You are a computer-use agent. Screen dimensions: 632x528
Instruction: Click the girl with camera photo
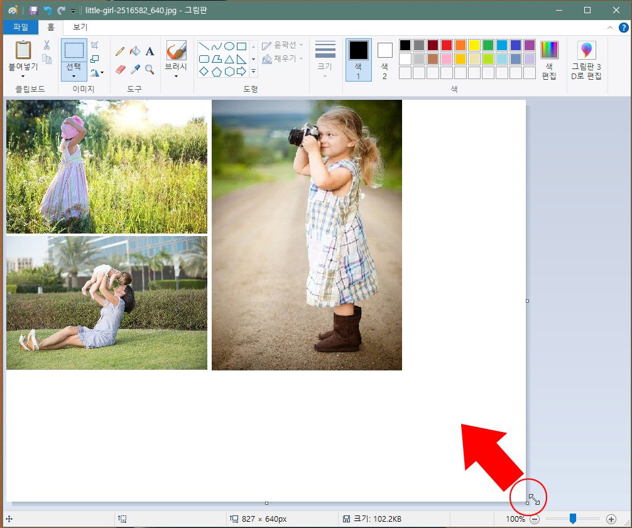pos(307,235)
